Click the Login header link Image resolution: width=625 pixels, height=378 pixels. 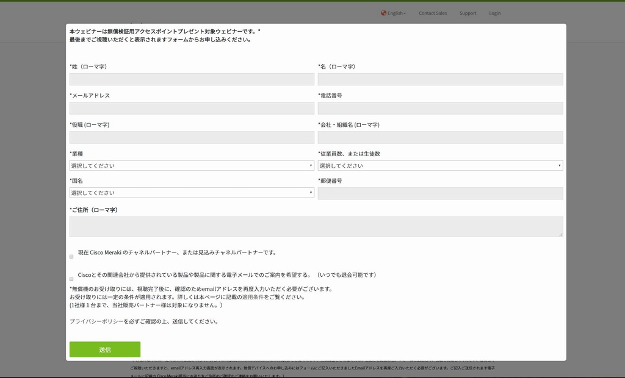[x=494, y=13]
